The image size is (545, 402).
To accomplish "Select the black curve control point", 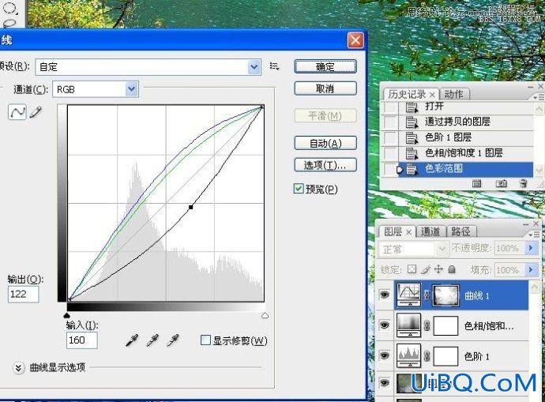I will (191, 207).
